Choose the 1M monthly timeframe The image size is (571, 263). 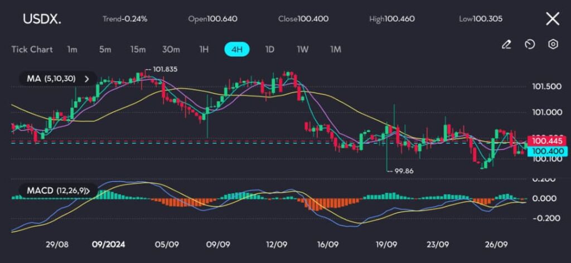335,49
